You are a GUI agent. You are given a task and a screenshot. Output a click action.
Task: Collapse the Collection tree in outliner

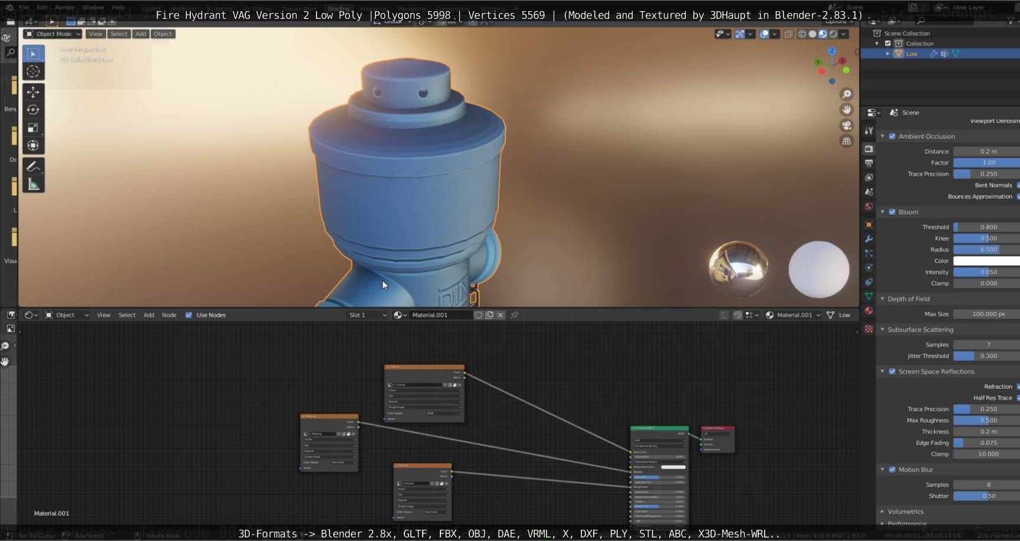pos(877,44)
